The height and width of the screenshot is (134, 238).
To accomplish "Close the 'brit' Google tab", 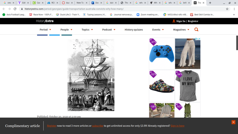I will pyautogui.click(x=189, y=3).
